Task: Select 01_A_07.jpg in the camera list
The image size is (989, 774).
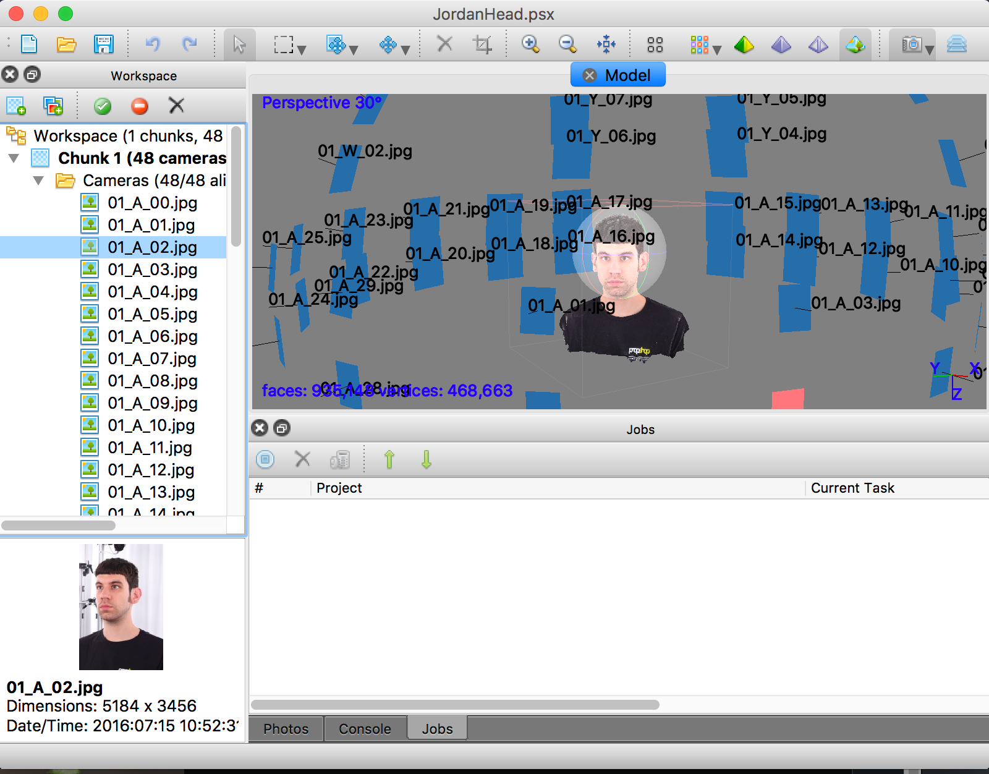Action: [152, 359]
